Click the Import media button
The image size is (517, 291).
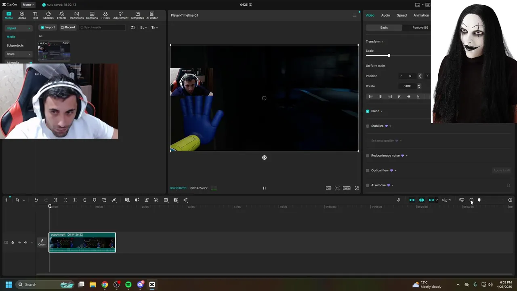[48, 27]
